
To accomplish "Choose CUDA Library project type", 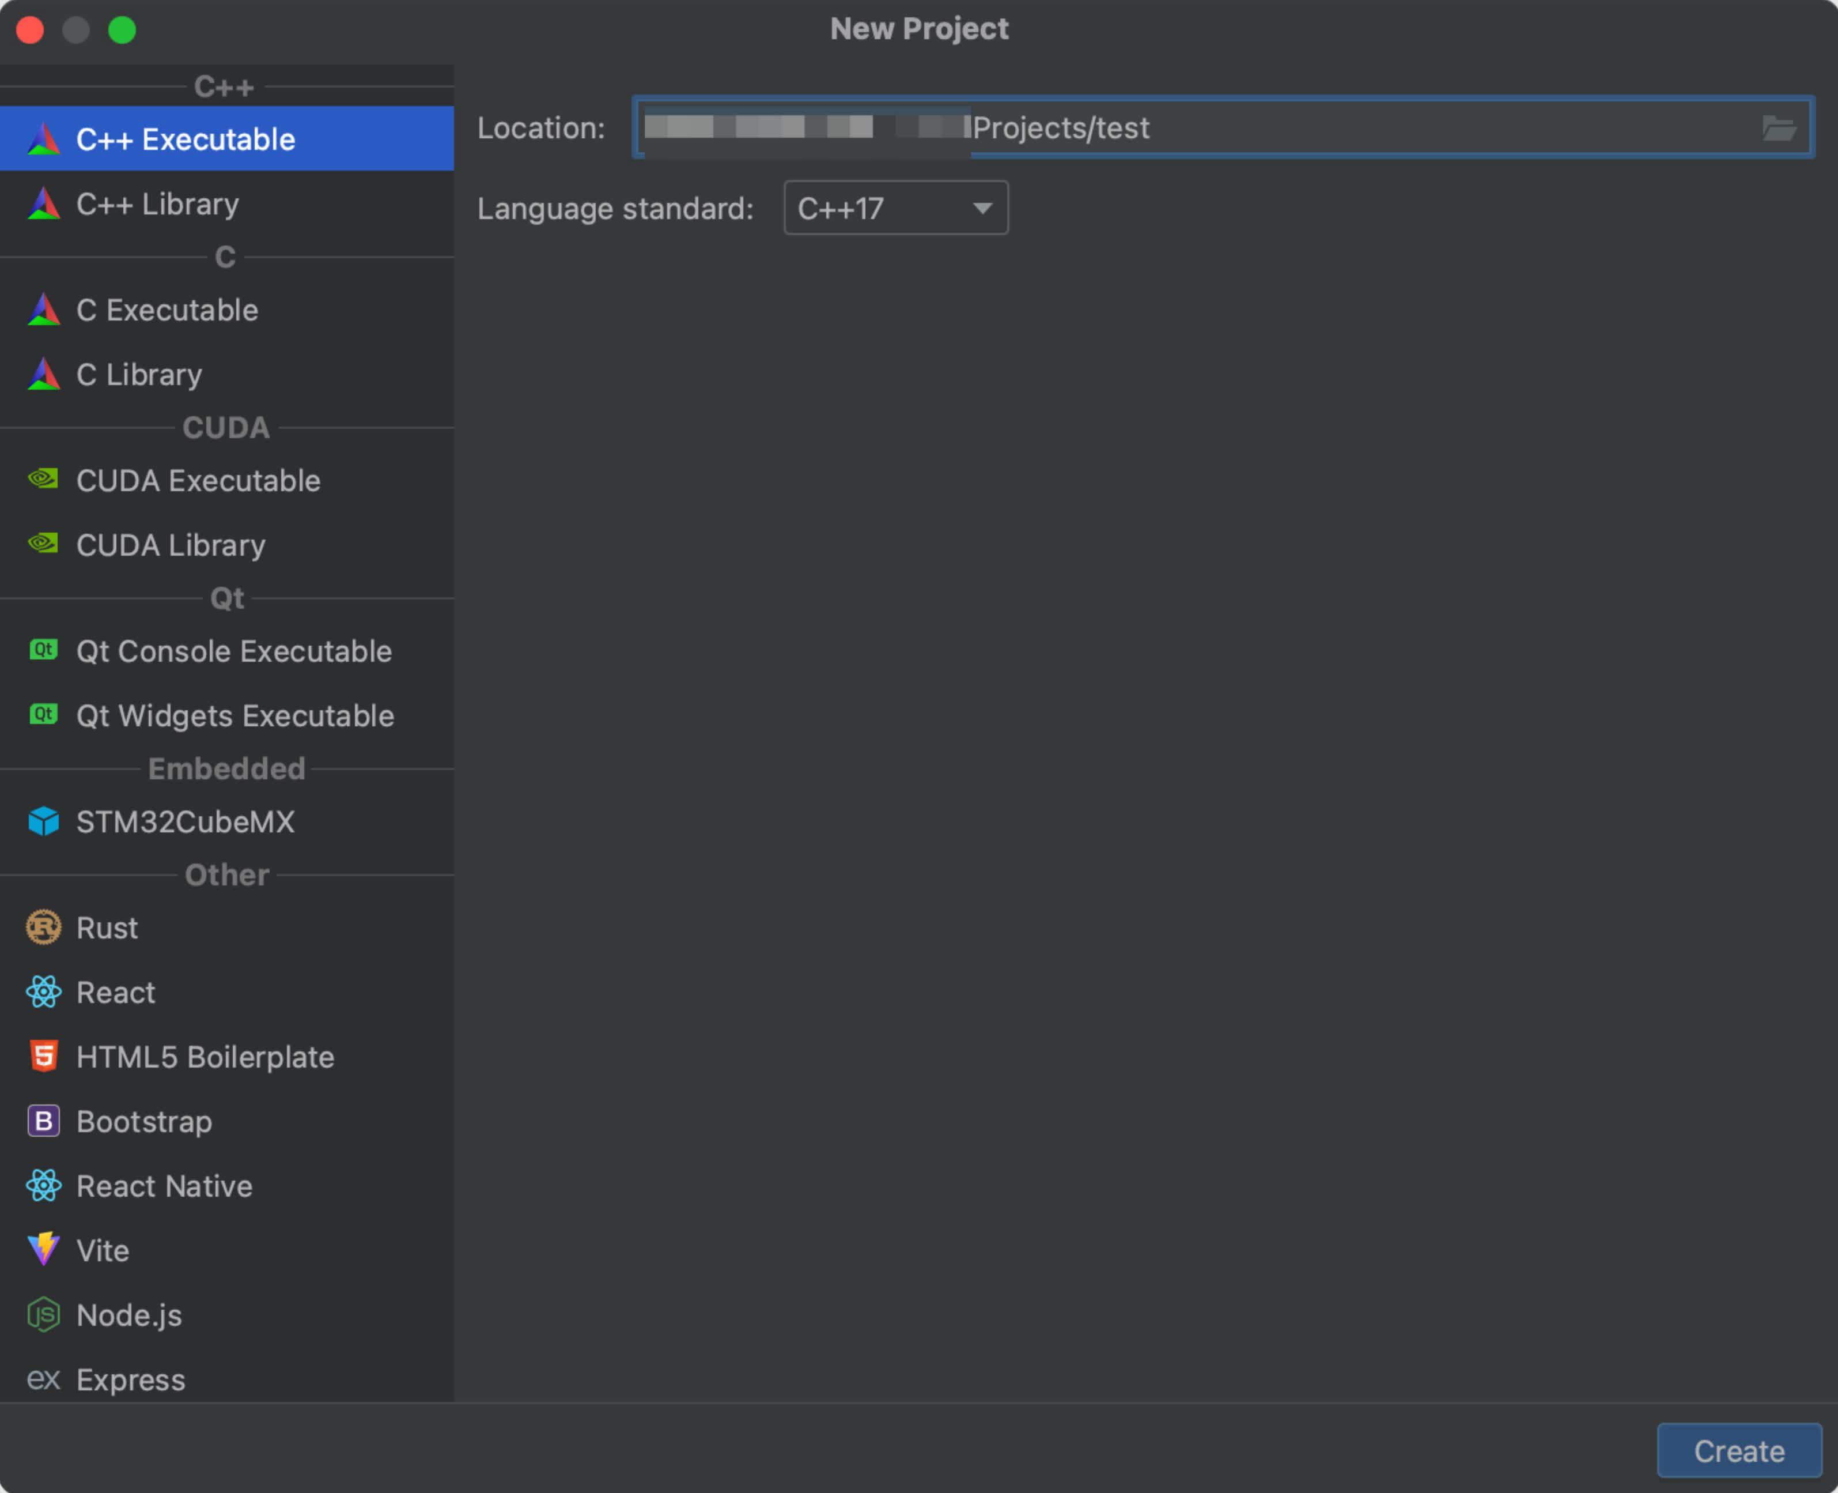I will pos(170,545).
